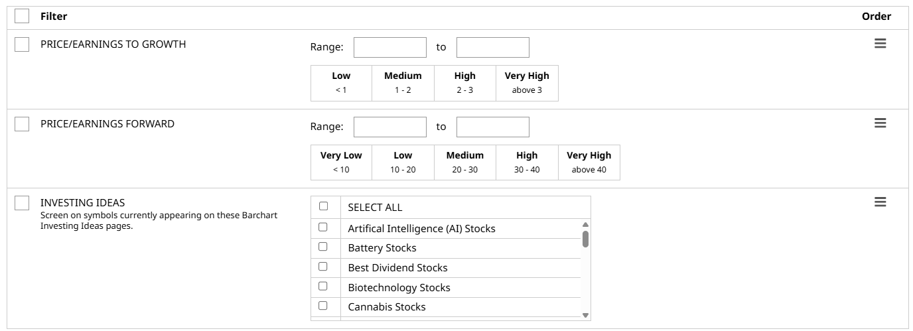Click the reorder handle for Price/Earnings to Growth

click(x=880, y=44)
